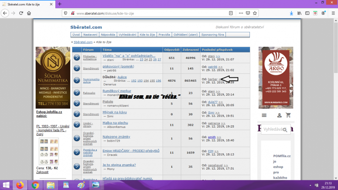Image resolution: width=338 pixels, height=190 pixels.
Task: Open the Pravidla menu item
Action: click(164, 35)
